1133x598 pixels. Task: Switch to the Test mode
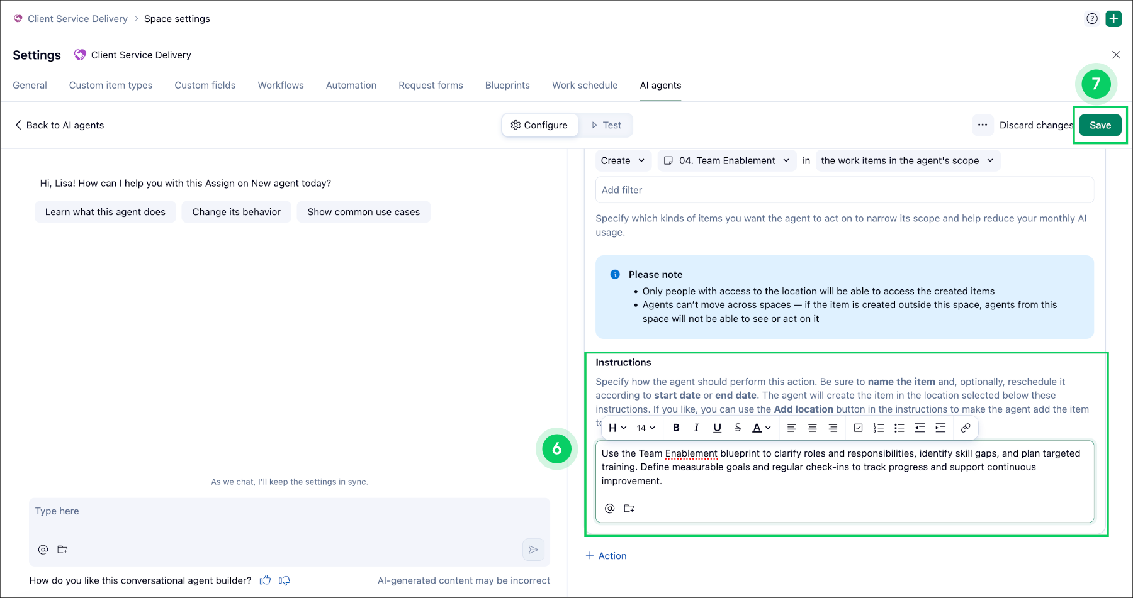(x=606, y=125)
